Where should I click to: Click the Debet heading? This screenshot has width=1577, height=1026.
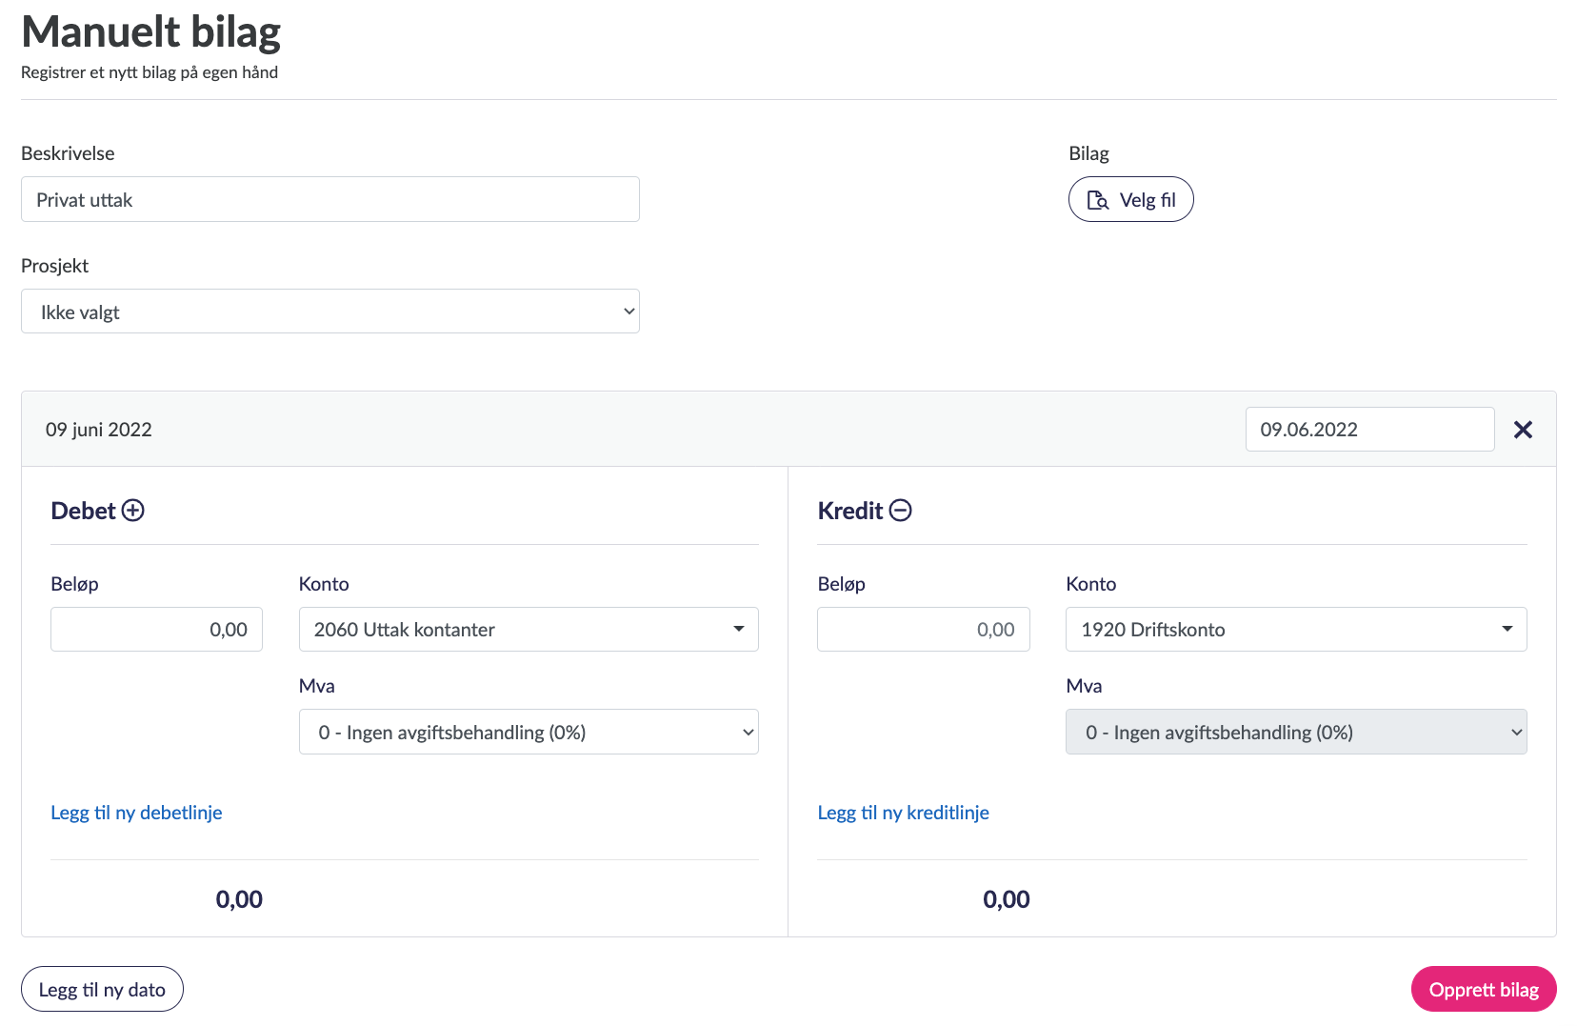(83, 511)
